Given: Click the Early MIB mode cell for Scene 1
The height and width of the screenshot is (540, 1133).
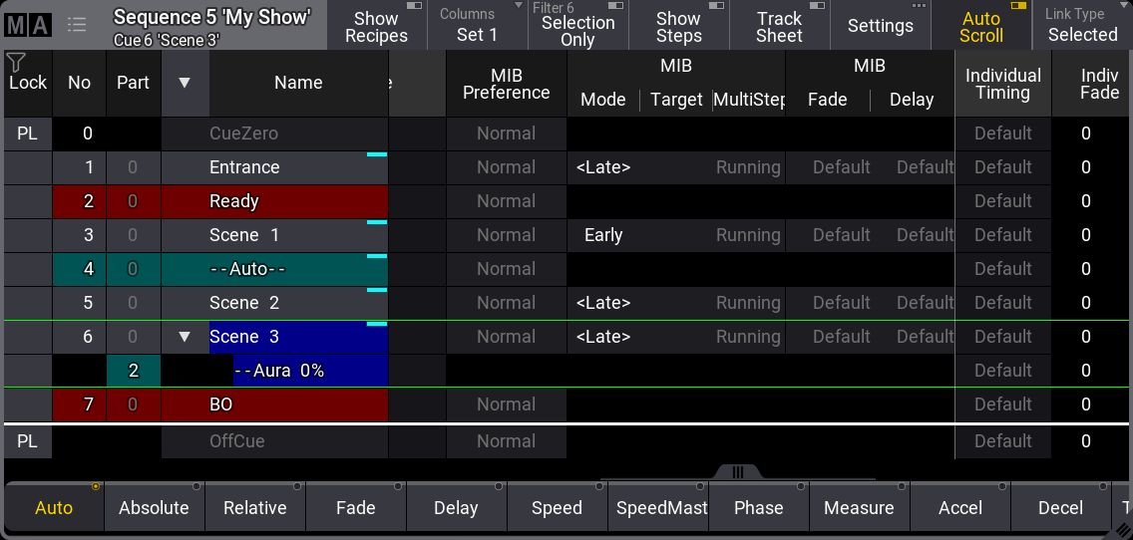Looking at the screenshot, I should click(x=603, y=235).
